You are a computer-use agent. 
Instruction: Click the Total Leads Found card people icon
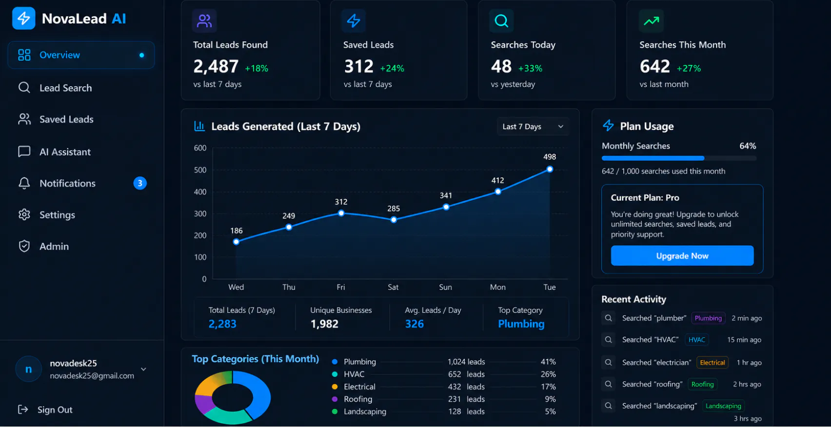(204, 21)
